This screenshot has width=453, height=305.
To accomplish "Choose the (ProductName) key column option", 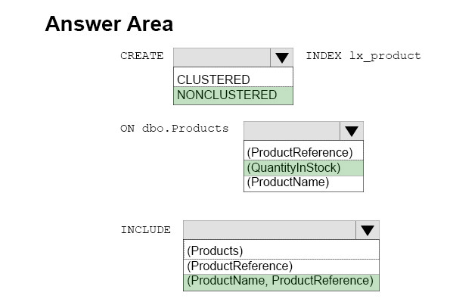I will [x=303, y=182].
